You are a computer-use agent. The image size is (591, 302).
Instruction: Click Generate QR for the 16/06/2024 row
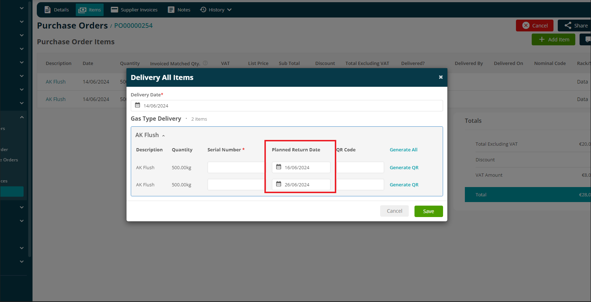click(404, 167)
